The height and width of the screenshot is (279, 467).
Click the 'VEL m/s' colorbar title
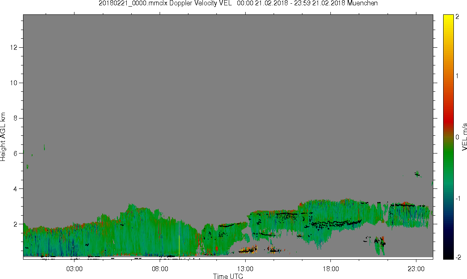pyautogui.click(x=464, y=137)
